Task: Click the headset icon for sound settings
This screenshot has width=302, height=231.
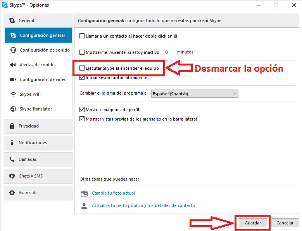Action: click(13, 50)
